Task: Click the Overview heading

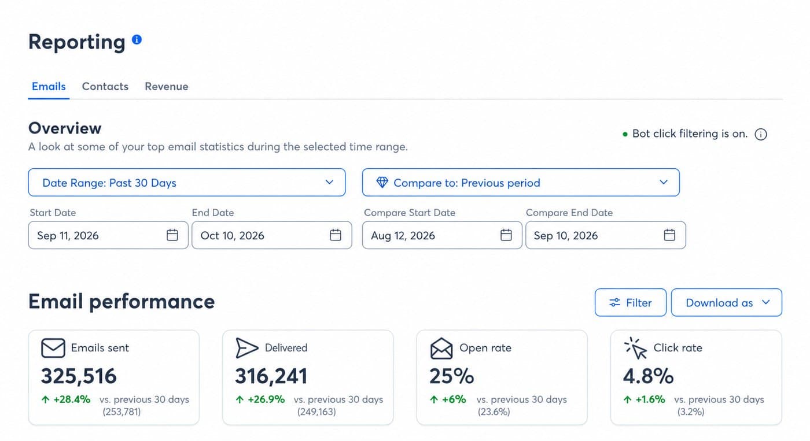Action: tap(65, 128)
